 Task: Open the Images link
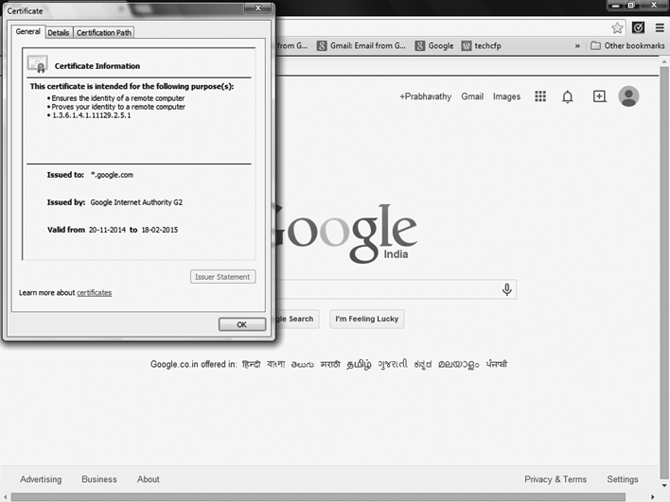tap(507, 96)
